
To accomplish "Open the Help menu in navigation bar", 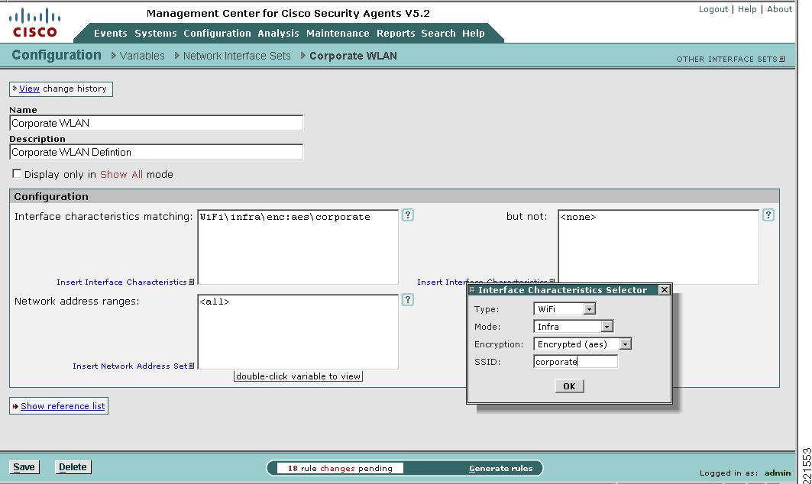I will (x=474, y=33).
